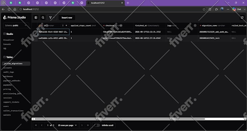Click the browser address bar showing localhost:51212
Viewport: 247px width, 131px height.
point(110,9)
